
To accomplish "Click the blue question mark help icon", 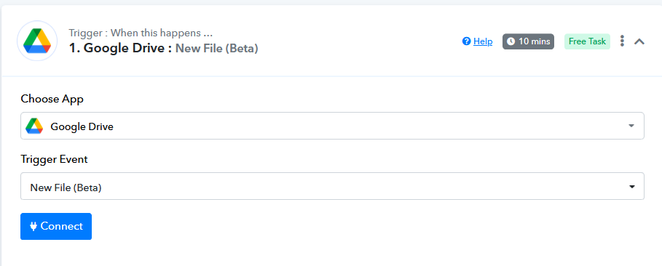I will coord(467,41).
